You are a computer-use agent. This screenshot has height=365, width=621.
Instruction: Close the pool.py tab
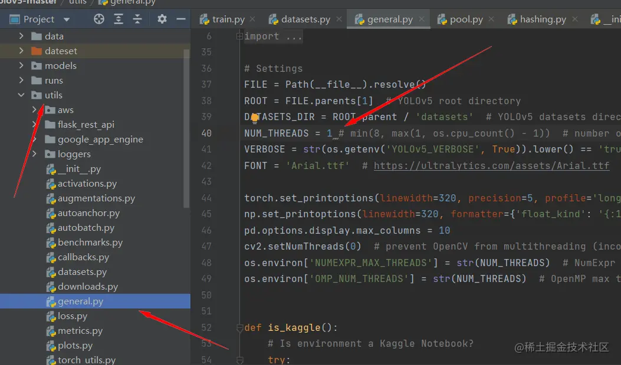coord(491,19)
